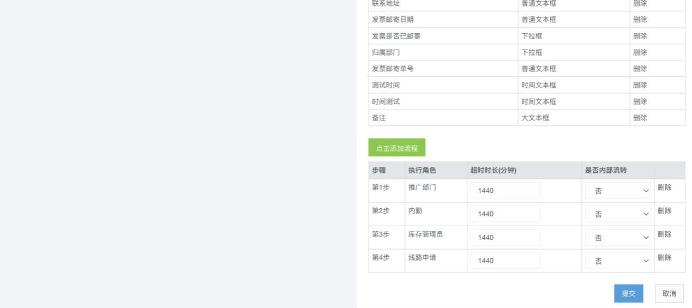Remove the 第2步 内勤 process step
The height and width of the screenshot is (308, 692).
[x=664, y=211]
